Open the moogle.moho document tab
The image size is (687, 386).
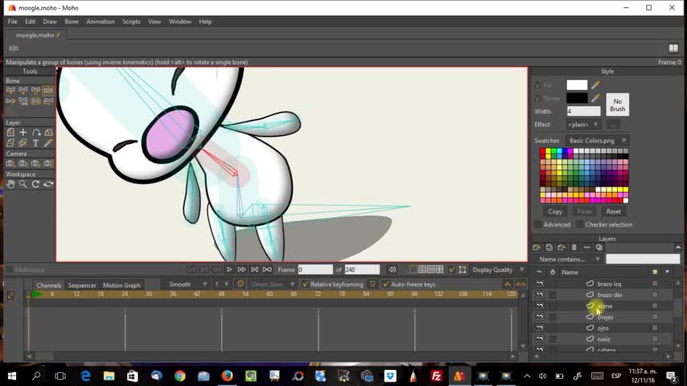36,35
